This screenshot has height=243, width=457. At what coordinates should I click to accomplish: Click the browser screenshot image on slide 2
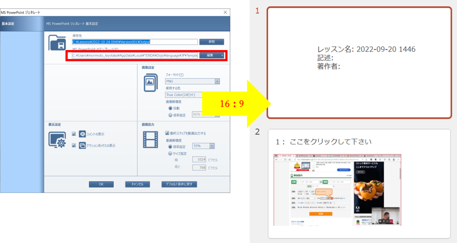click(x=337, y=190)
